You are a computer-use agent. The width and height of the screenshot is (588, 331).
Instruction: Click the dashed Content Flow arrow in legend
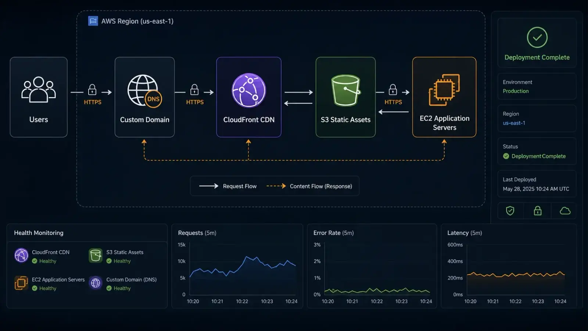276,186
